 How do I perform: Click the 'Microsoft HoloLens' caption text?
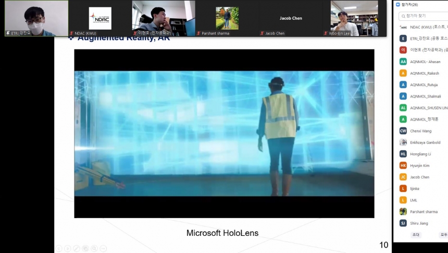tap(222, 233)
